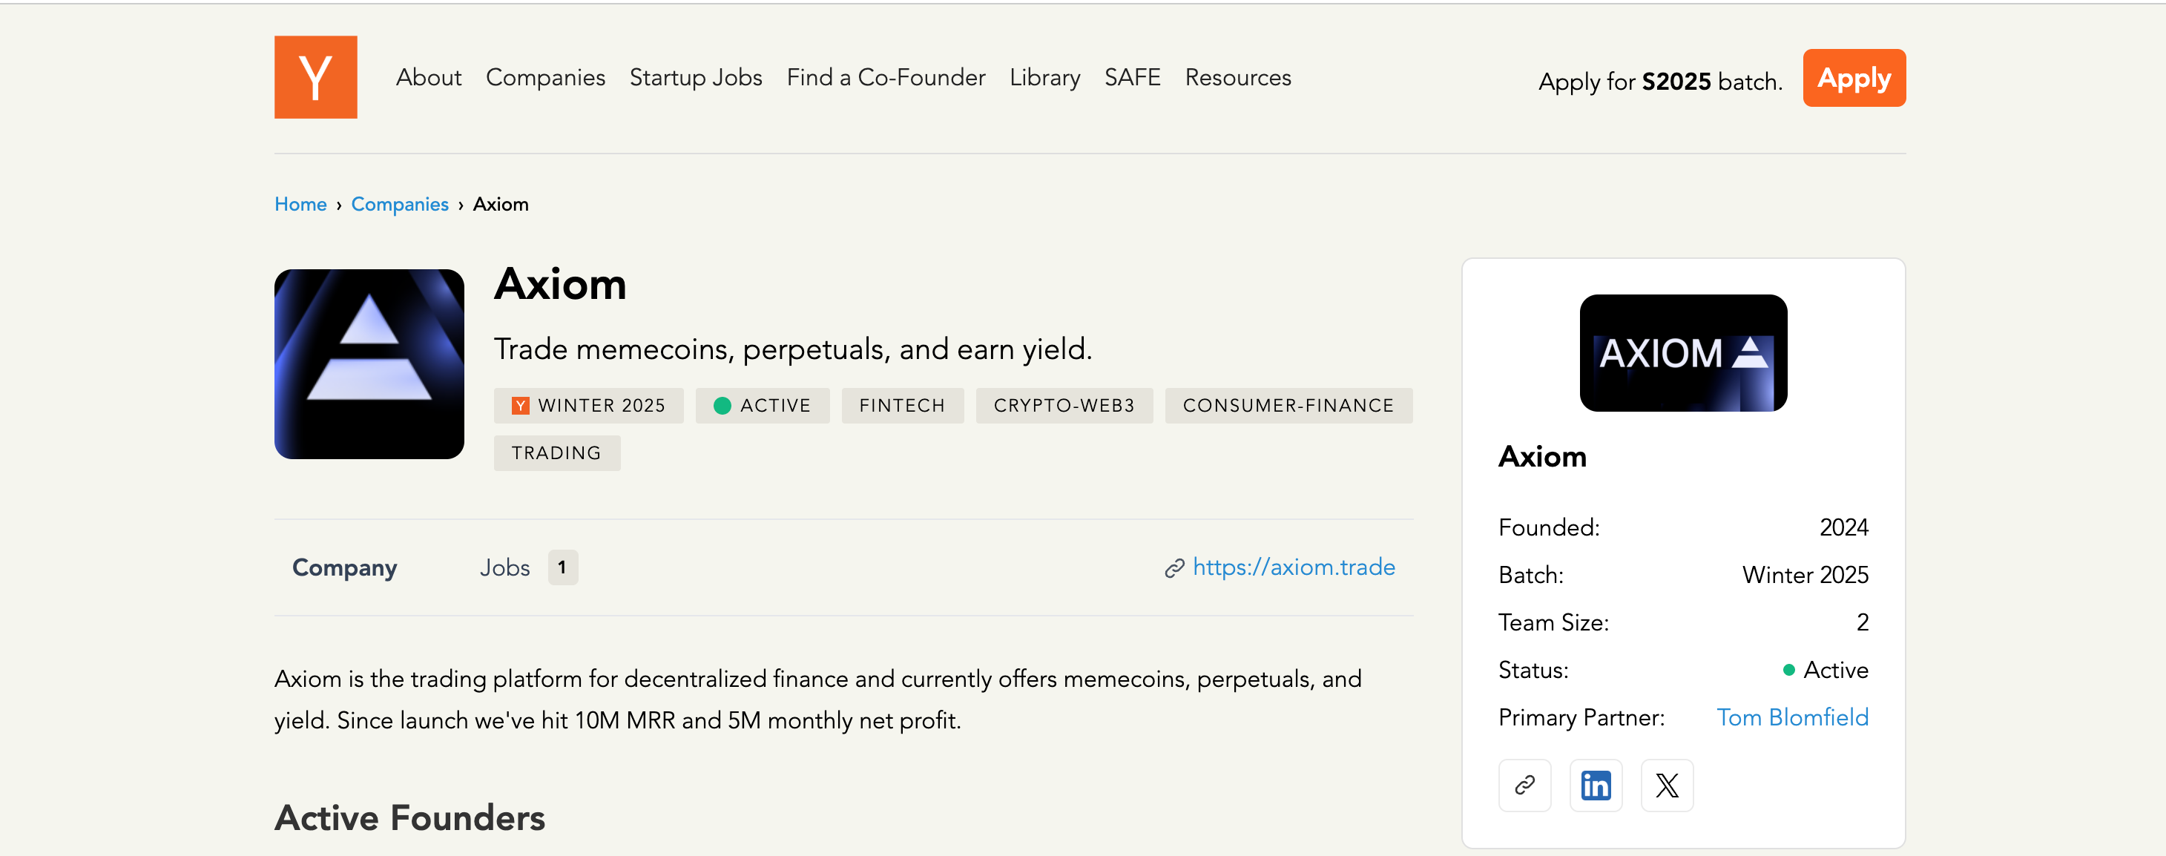Screen dimensions: 2166x856
Task: Open Find a Co-Founder menu item
Action: pyautogui.click(x=886, y=77)
